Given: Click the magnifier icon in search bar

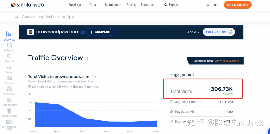Looking at the screenshot, I should [x=16, y=17].
